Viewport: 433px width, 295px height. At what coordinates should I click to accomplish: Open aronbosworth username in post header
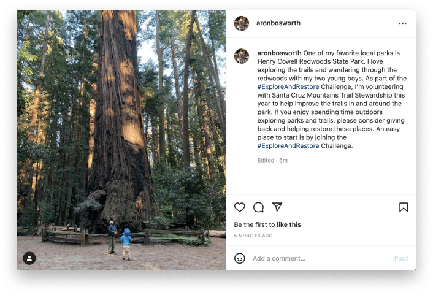coord(278,23)
